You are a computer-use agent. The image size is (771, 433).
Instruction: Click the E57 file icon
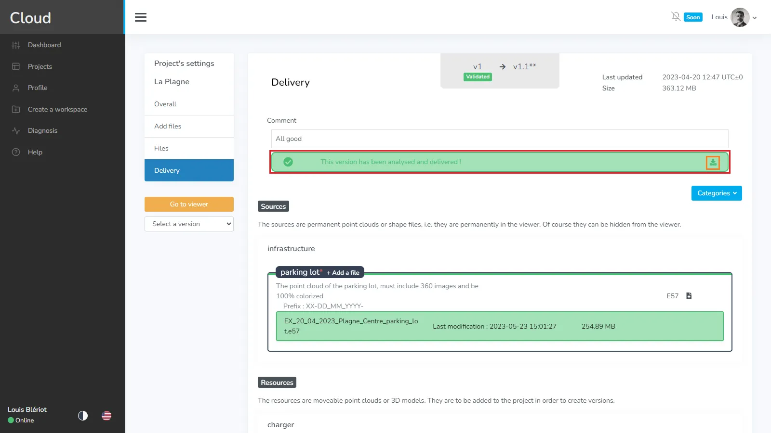tap(689, 296)
